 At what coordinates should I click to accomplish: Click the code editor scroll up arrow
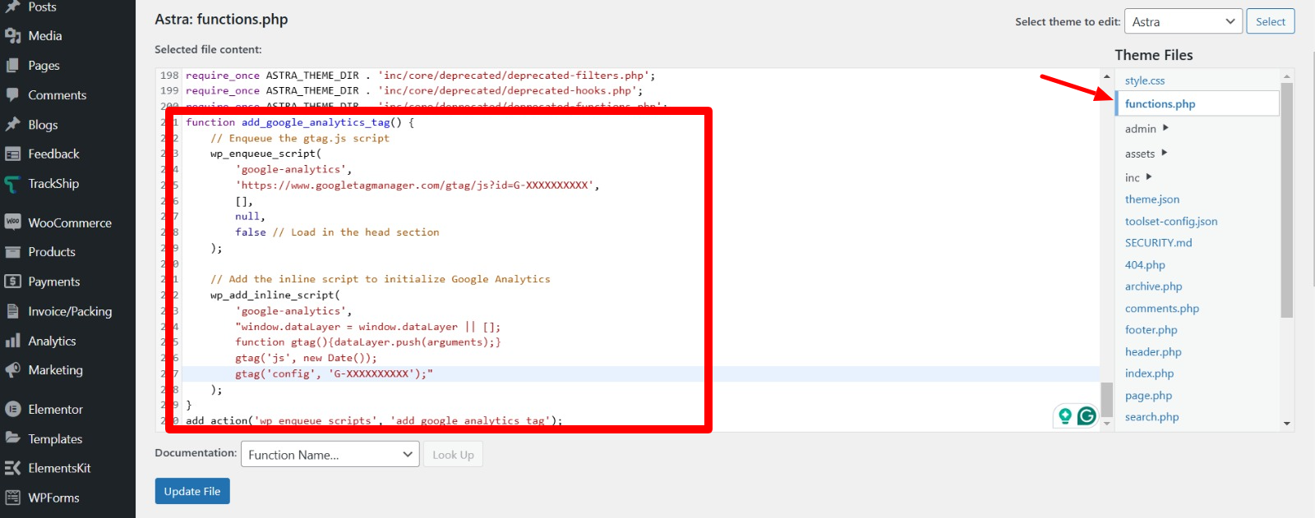[1107, 76]
